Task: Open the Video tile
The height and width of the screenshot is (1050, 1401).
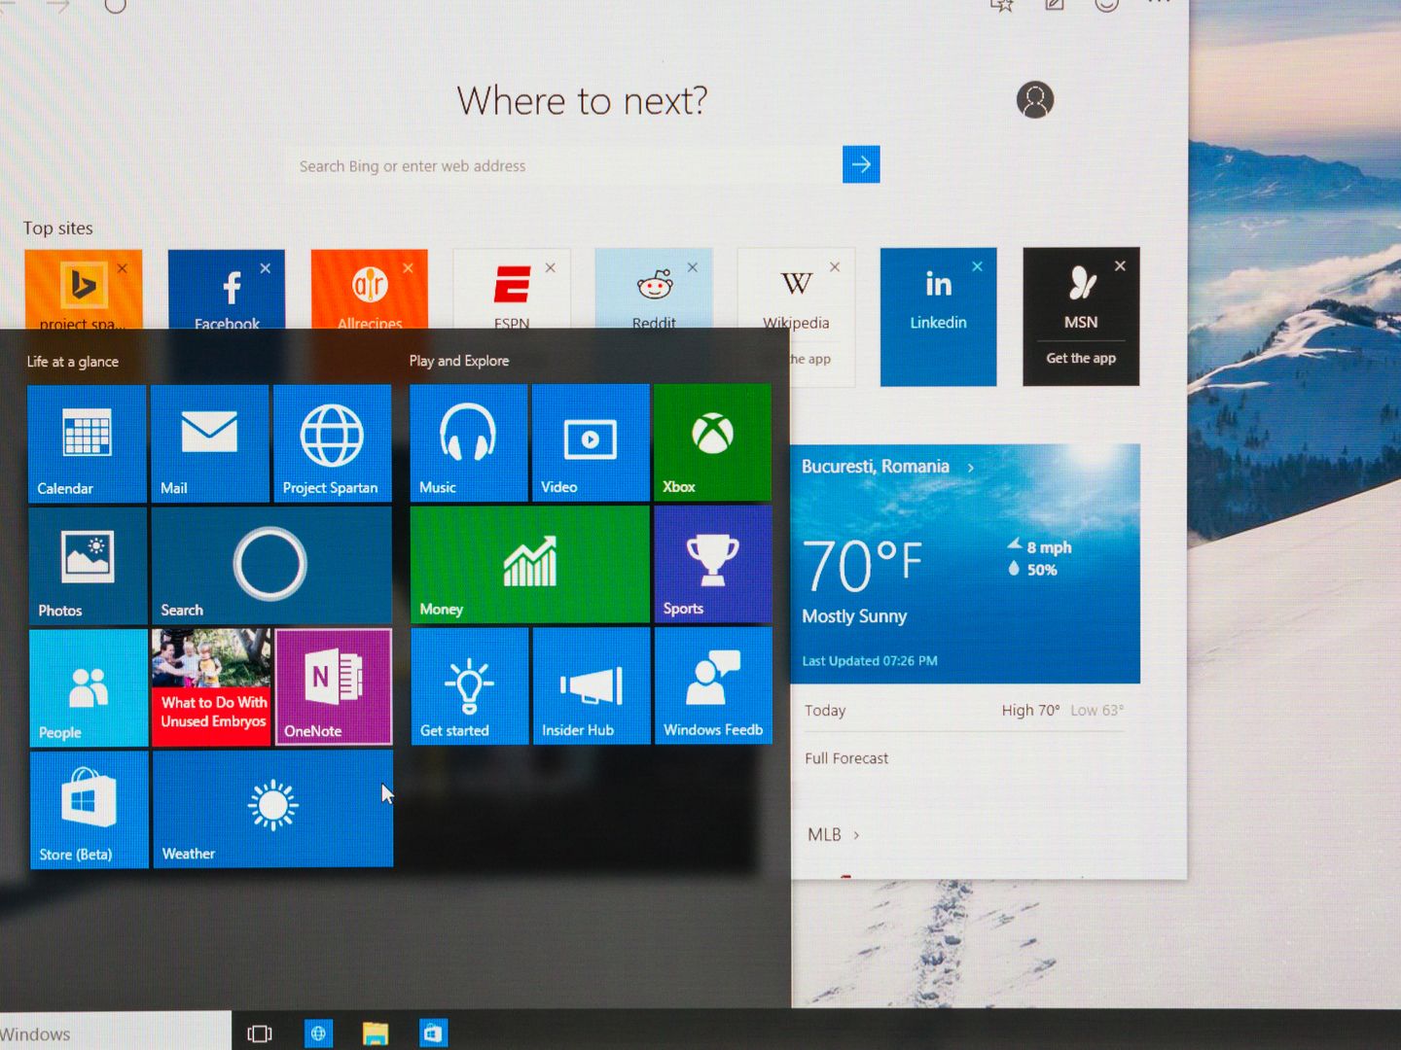Action: [x=591, y=443]
